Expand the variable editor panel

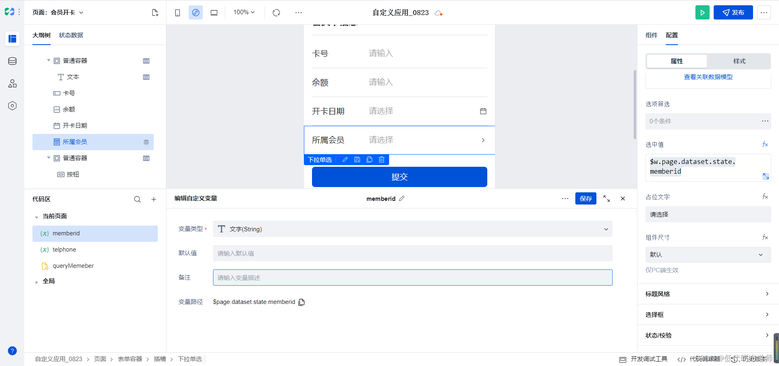tap(607, 198)
